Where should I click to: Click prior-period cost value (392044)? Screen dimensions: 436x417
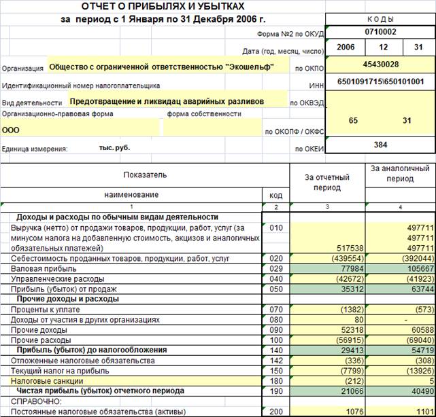(400, 259)
